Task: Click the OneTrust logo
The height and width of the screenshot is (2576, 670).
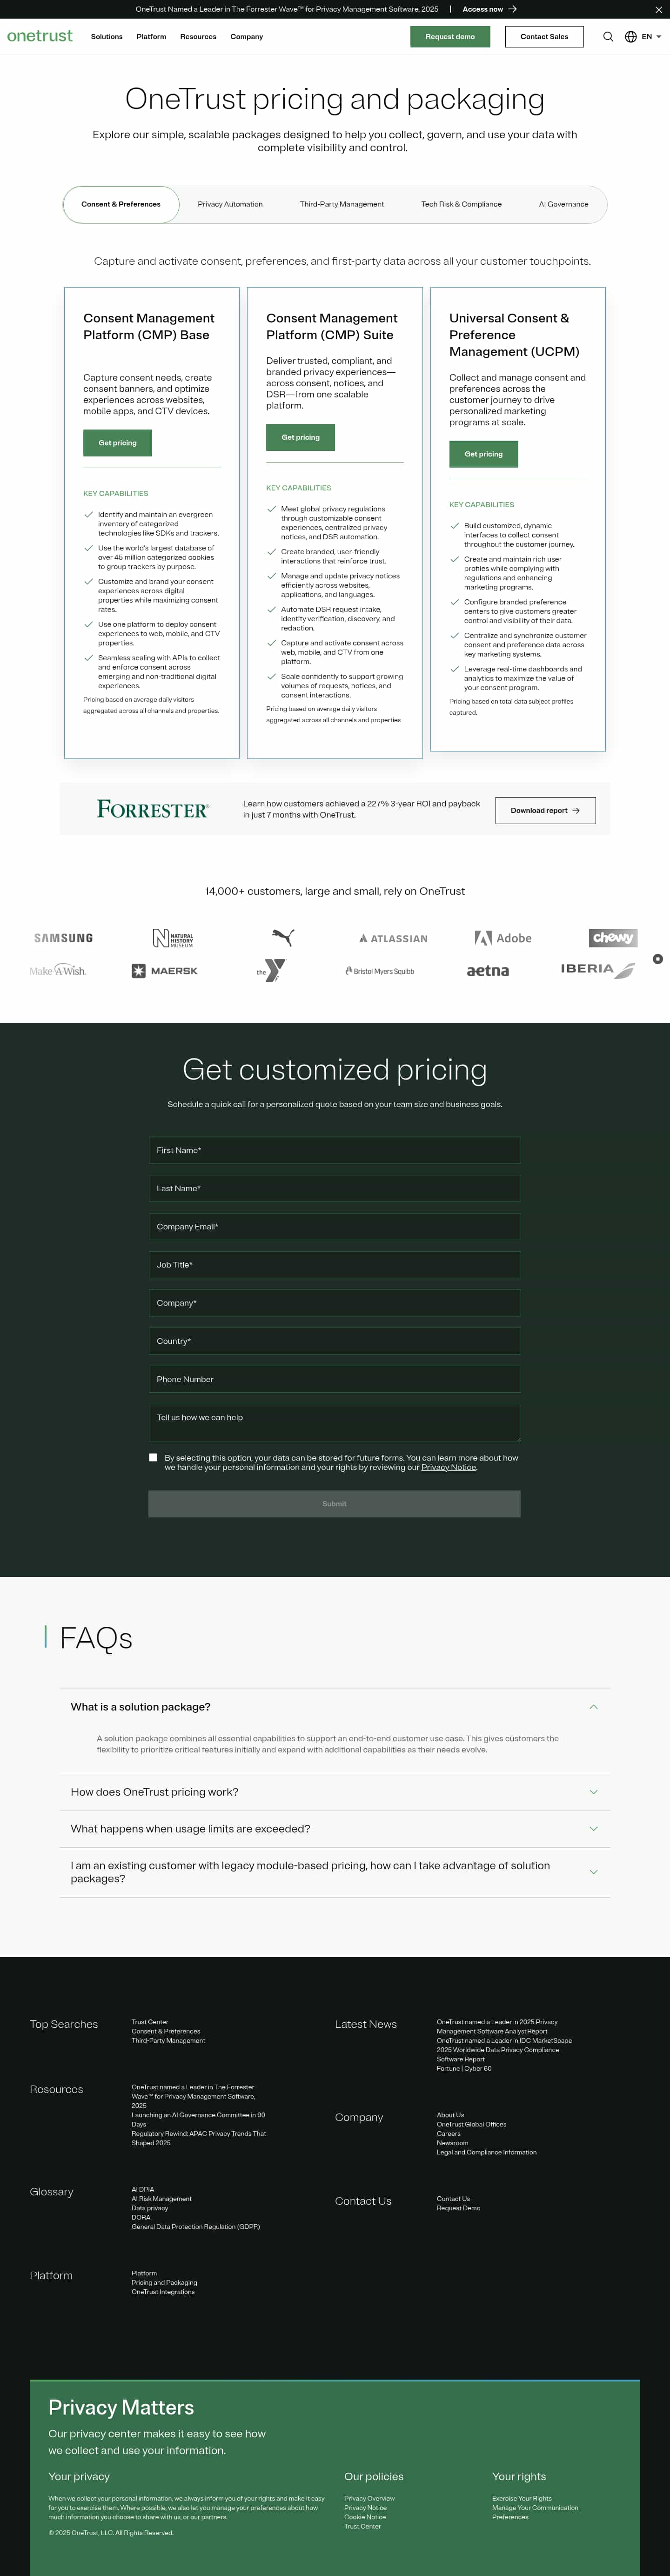Action: [39, 36]
